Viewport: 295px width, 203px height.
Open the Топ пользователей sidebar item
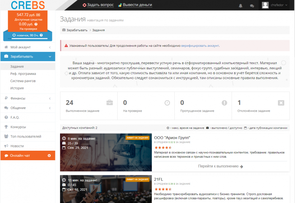click(28, 136)
